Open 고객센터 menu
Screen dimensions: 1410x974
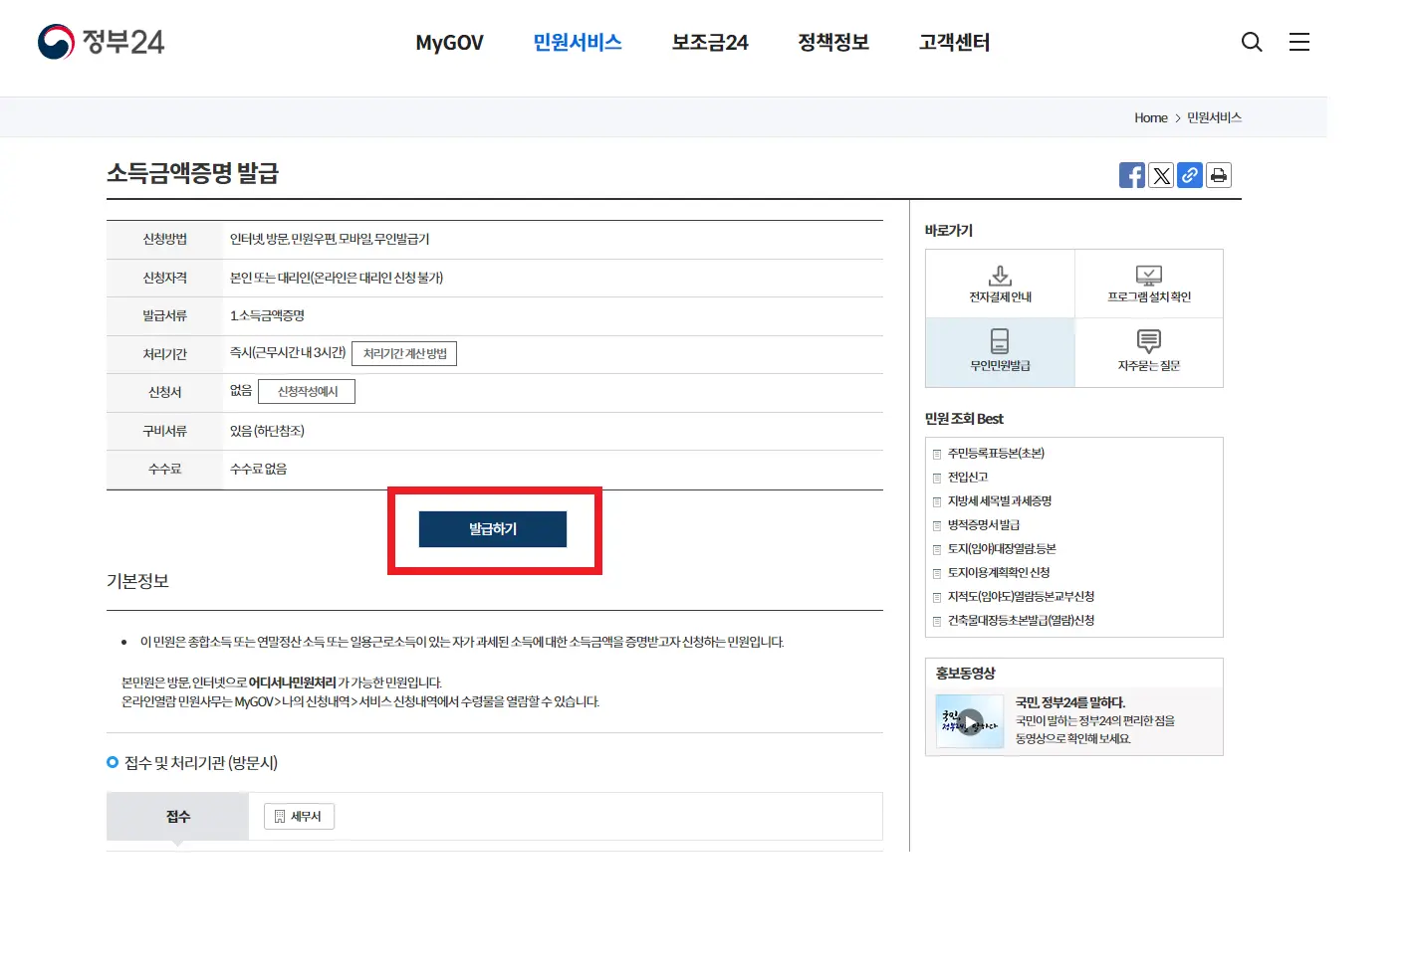954,43
